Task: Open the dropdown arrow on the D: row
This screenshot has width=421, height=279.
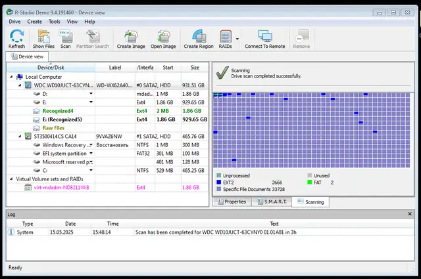Action: coord(91,93)
